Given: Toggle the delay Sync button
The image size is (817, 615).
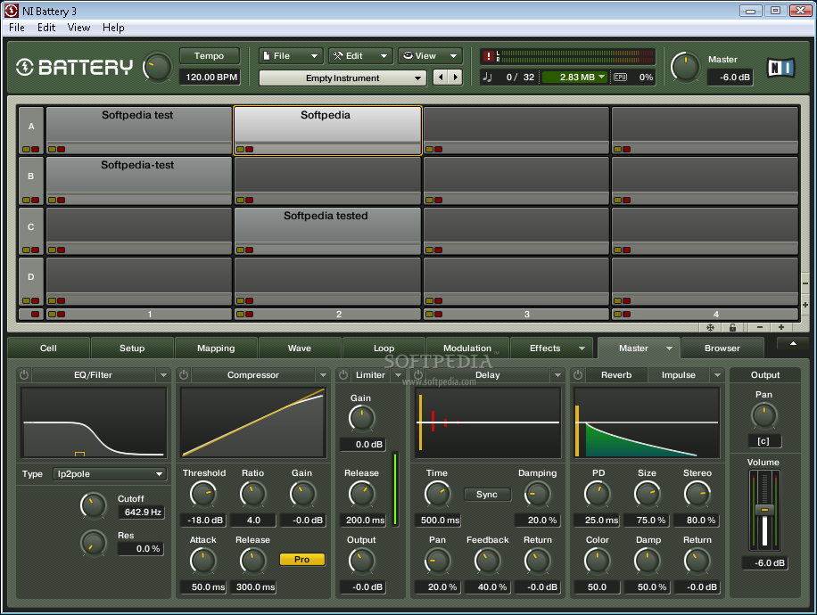Looking at the screenshot, I should point(487,494).
